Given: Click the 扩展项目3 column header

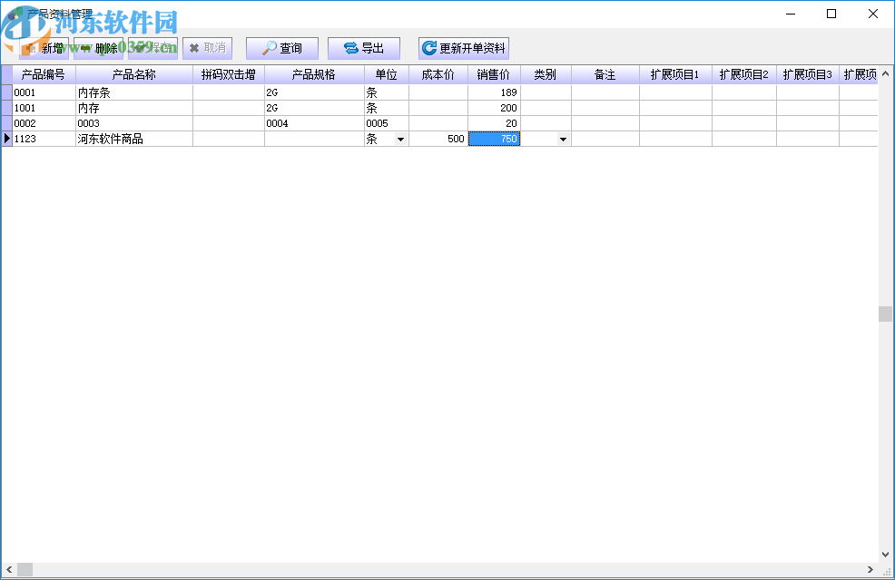Looking at the screenshot, I should pos(808,74).
